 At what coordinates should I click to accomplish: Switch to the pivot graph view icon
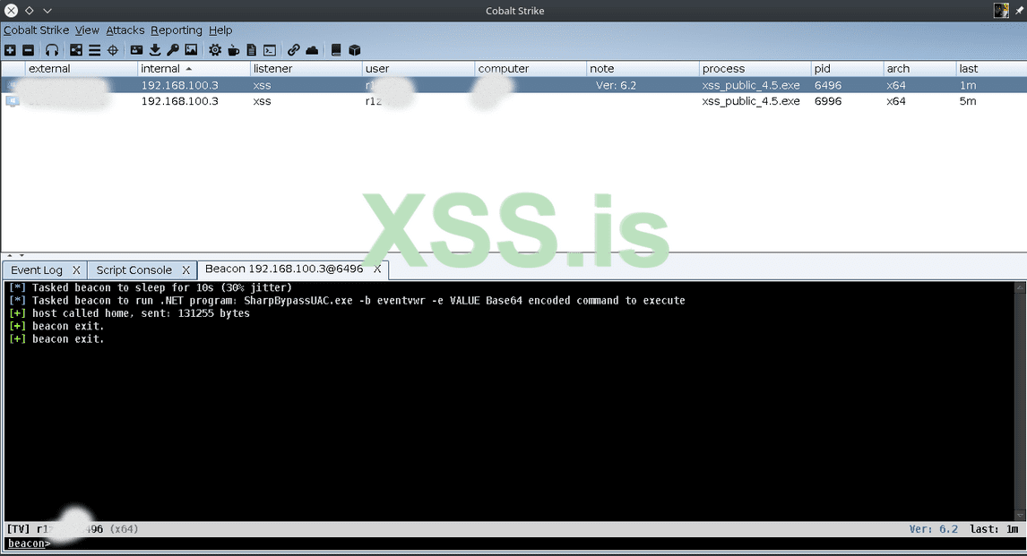pos(76,50)
